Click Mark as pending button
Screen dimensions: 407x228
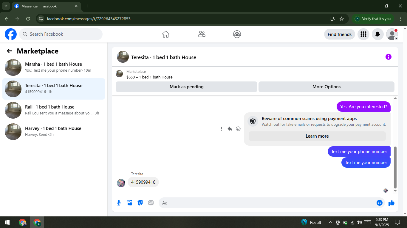coord(186,87)
